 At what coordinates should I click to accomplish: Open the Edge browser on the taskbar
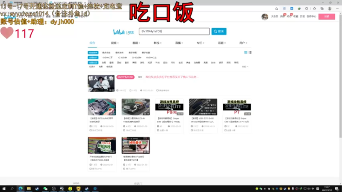click(21, 189)
